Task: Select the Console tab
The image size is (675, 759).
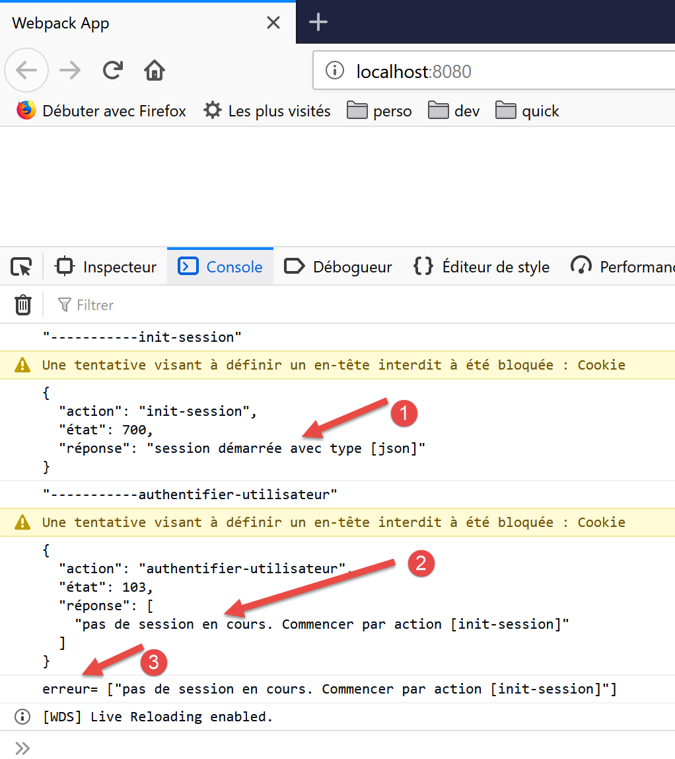Action: [x=221, y=267]
